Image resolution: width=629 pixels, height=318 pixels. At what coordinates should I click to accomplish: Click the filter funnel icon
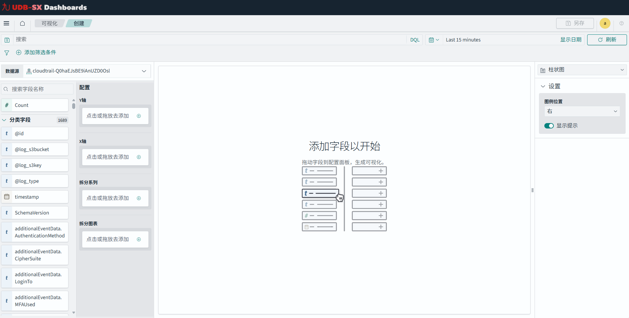coord(7,53)
